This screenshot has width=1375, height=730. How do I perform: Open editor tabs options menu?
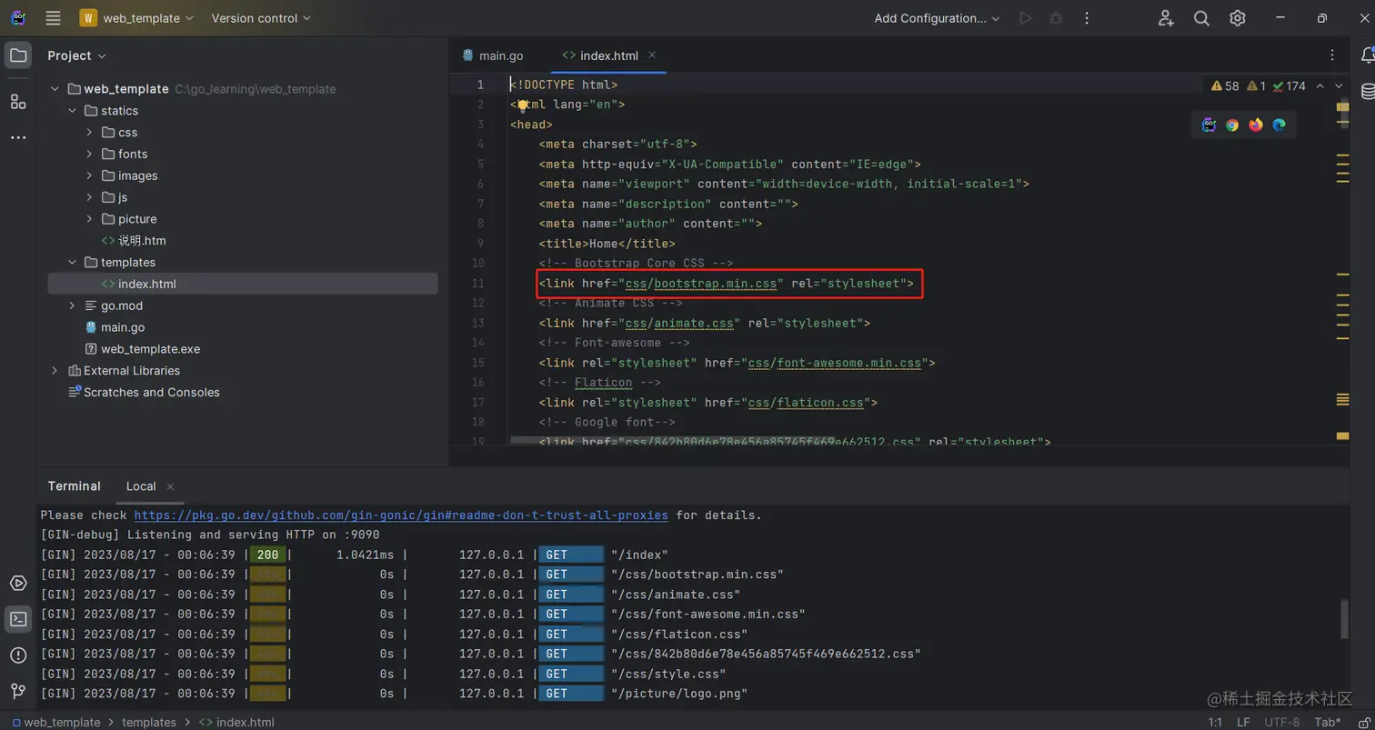[x=1332, y=55]
